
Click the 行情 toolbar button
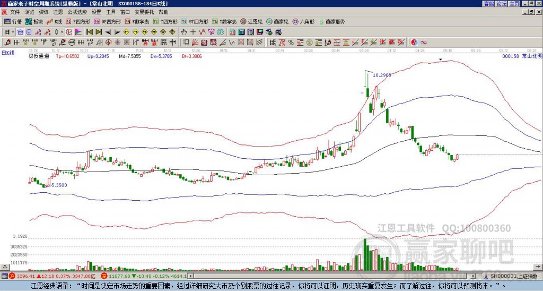(13, 21)
